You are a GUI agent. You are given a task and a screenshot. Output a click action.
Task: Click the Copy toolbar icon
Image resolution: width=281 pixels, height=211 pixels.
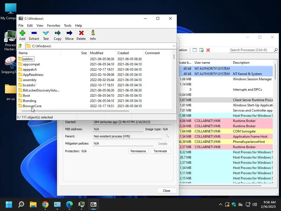click(x=58, y=35)
